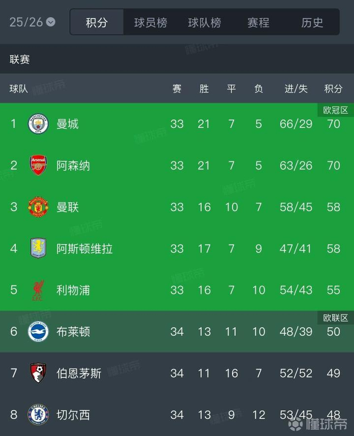
Task: Click the Chelsea club crest
Action: pyautogui.click(x=38, y=415)
